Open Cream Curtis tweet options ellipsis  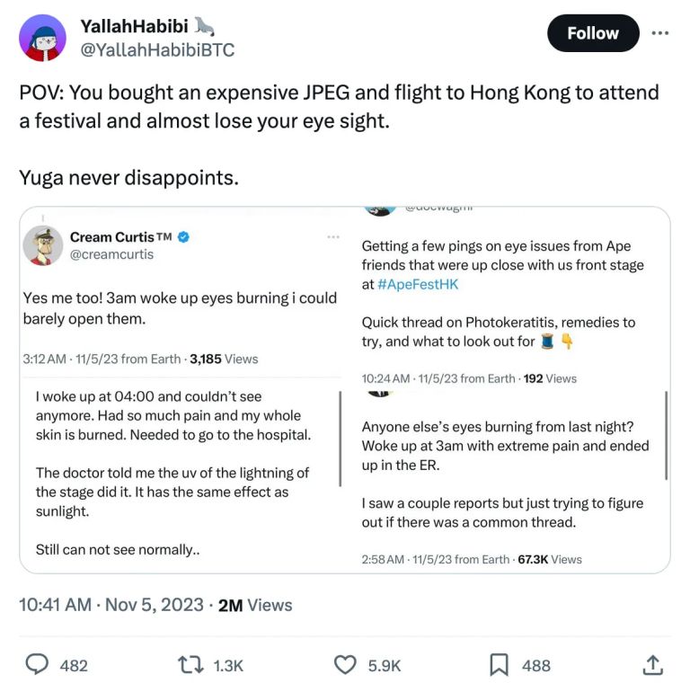333,237
